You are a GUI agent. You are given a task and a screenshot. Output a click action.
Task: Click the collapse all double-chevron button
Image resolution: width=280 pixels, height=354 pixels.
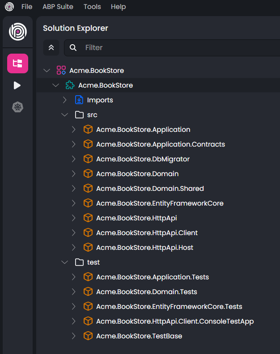pos(51,47)
